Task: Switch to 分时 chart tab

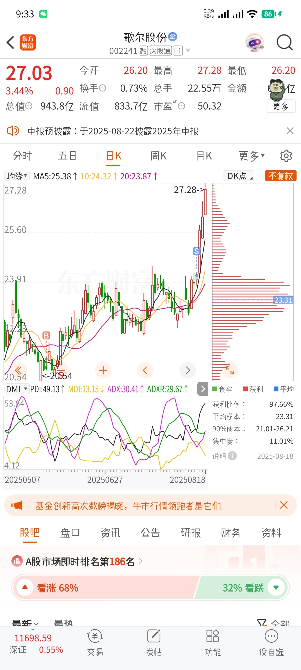Action: [x=22, y=156]
